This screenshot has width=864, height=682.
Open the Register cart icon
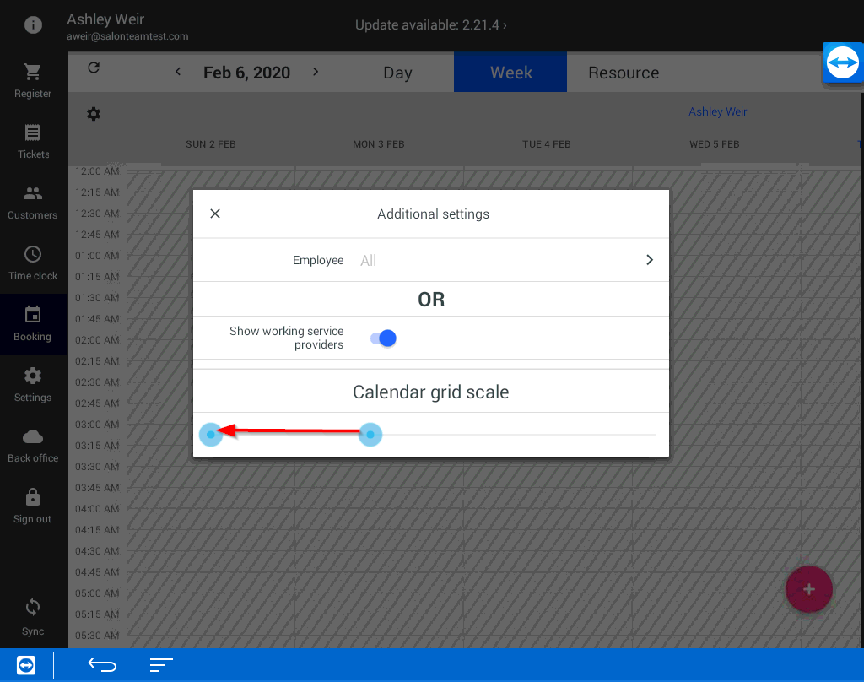[x=33, y=73]
